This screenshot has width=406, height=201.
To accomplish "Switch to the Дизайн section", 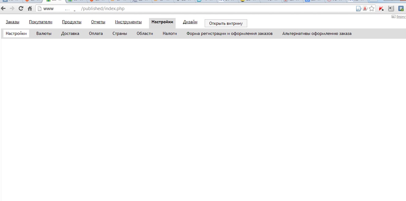I will pyautogui.click(x=190, y=22).
